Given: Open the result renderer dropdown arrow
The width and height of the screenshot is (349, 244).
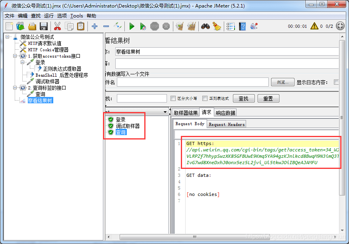Looking at the screenshot, I should tap(165, 112).
